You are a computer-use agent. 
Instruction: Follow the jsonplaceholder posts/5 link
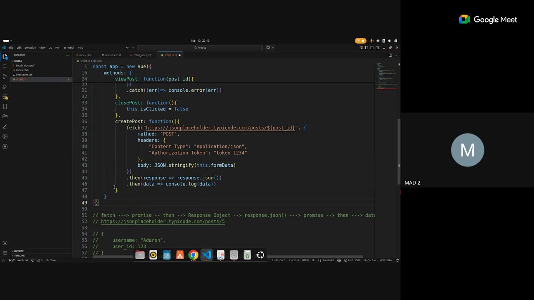point(163,222)
